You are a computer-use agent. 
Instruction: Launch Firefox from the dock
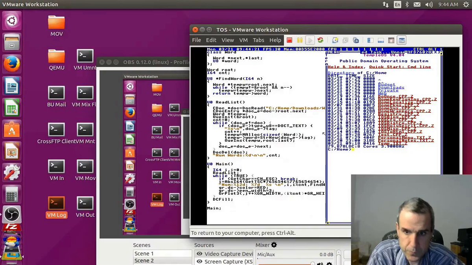pos(12,64)
